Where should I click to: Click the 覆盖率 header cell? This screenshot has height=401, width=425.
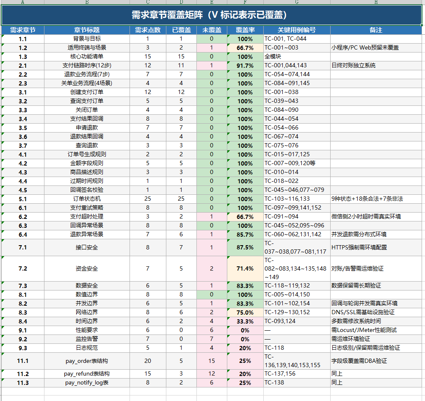pos(245,30)
